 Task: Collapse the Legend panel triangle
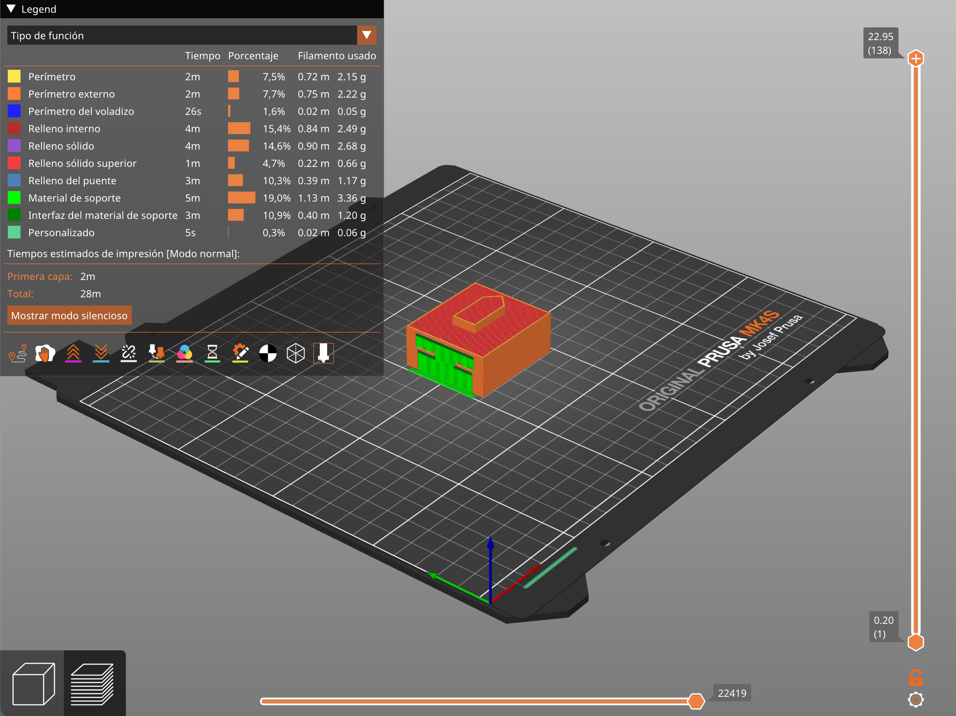click(11, 9)
